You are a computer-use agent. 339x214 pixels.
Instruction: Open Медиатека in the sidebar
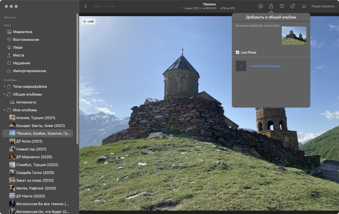pos(23,32)
